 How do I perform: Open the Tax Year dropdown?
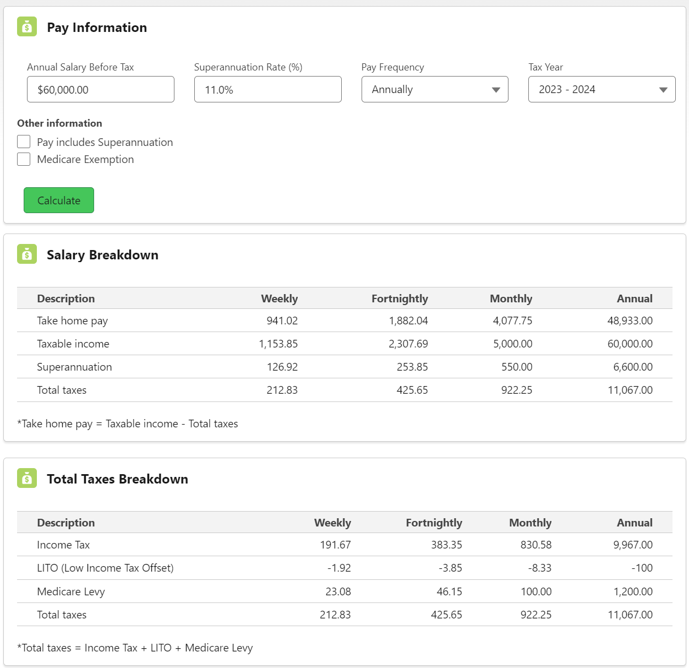click(x=602, y=89)
